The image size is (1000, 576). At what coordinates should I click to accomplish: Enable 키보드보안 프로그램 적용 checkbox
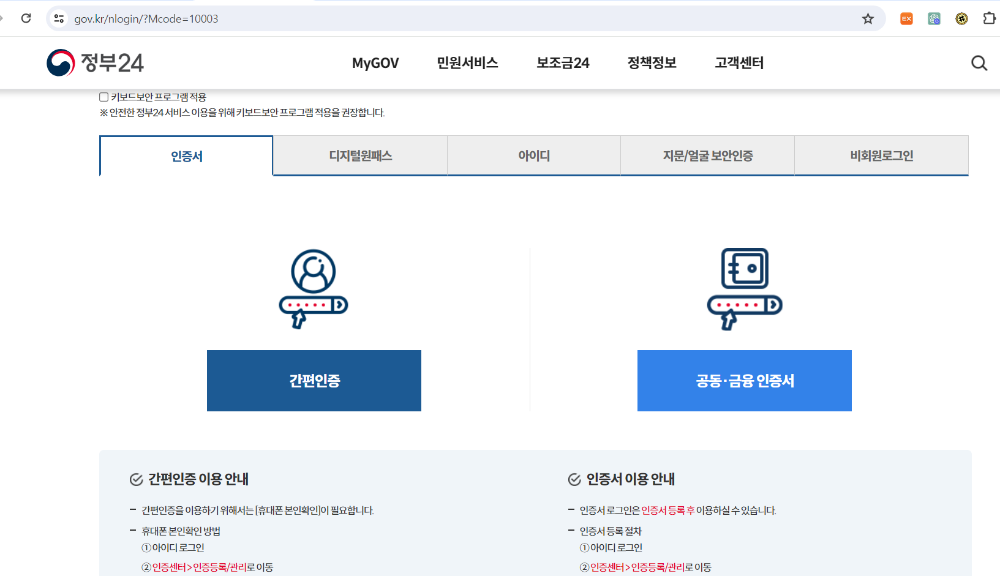(x=103, y=96)
